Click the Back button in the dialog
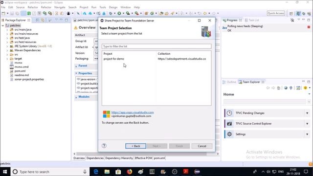This screenshot has height=176, width=313. click(x=136, y=146)
